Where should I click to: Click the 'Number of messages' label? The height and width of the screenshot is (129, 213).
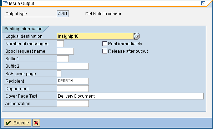(27, 44)
